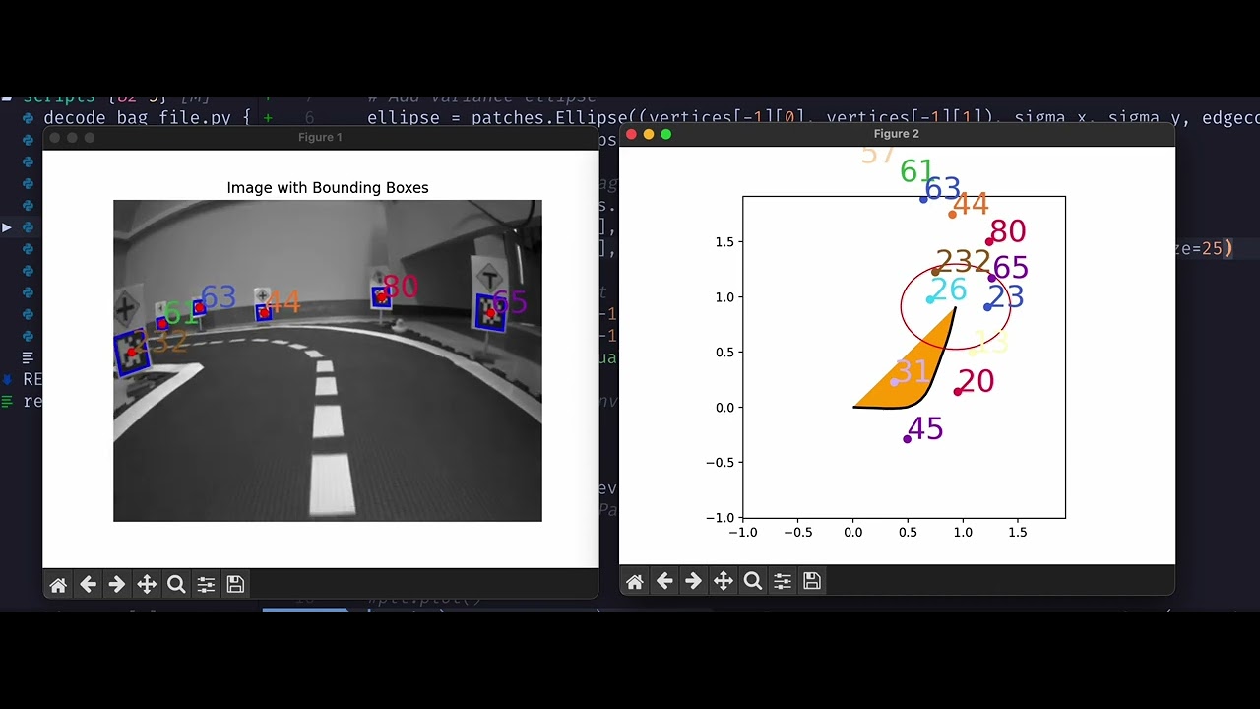Viewport: 1260px width, 709px height.
Task: Save Figure 1 using the floppy disk icon
Action: pyautogui.click(x=235, y=585)
